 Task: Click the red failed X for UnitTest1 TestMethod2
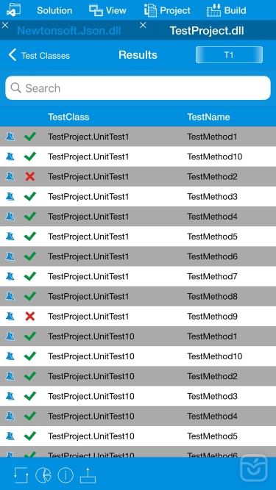point(29,176)
